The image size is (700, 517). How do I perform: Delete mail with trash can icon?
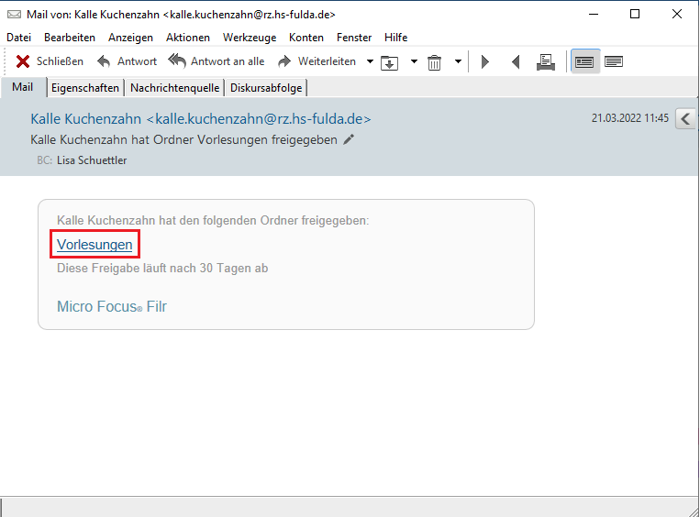(434, 62)
